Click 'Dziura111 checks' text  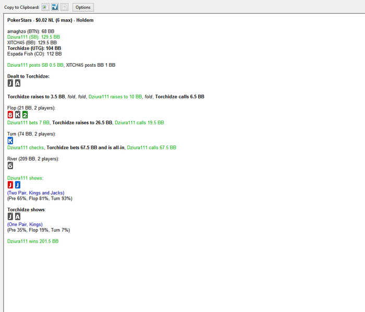[26, 148]
